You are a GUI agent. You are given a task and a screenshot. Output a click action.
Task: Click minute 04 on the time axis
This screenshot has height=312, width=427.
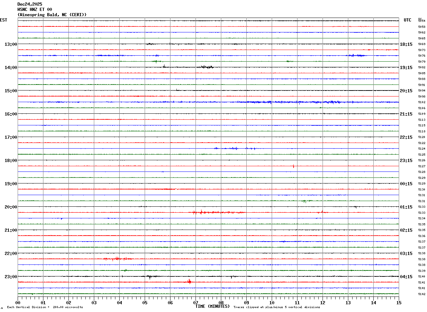119,302
